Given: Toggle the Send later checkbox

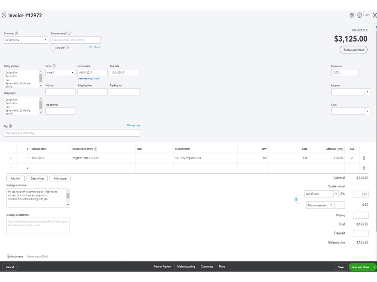Looking at the screenshot, I should (52, 48).
